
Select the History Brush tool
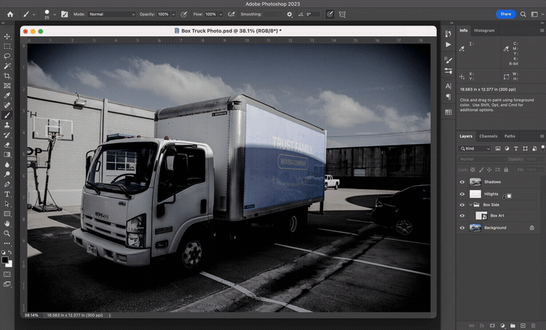click(7, 135)
